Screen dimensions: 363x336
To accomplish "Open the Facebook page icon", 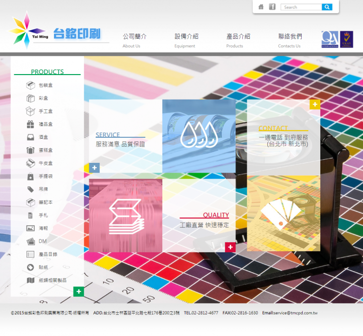I will pyautogui.click(x=272, y=7).
